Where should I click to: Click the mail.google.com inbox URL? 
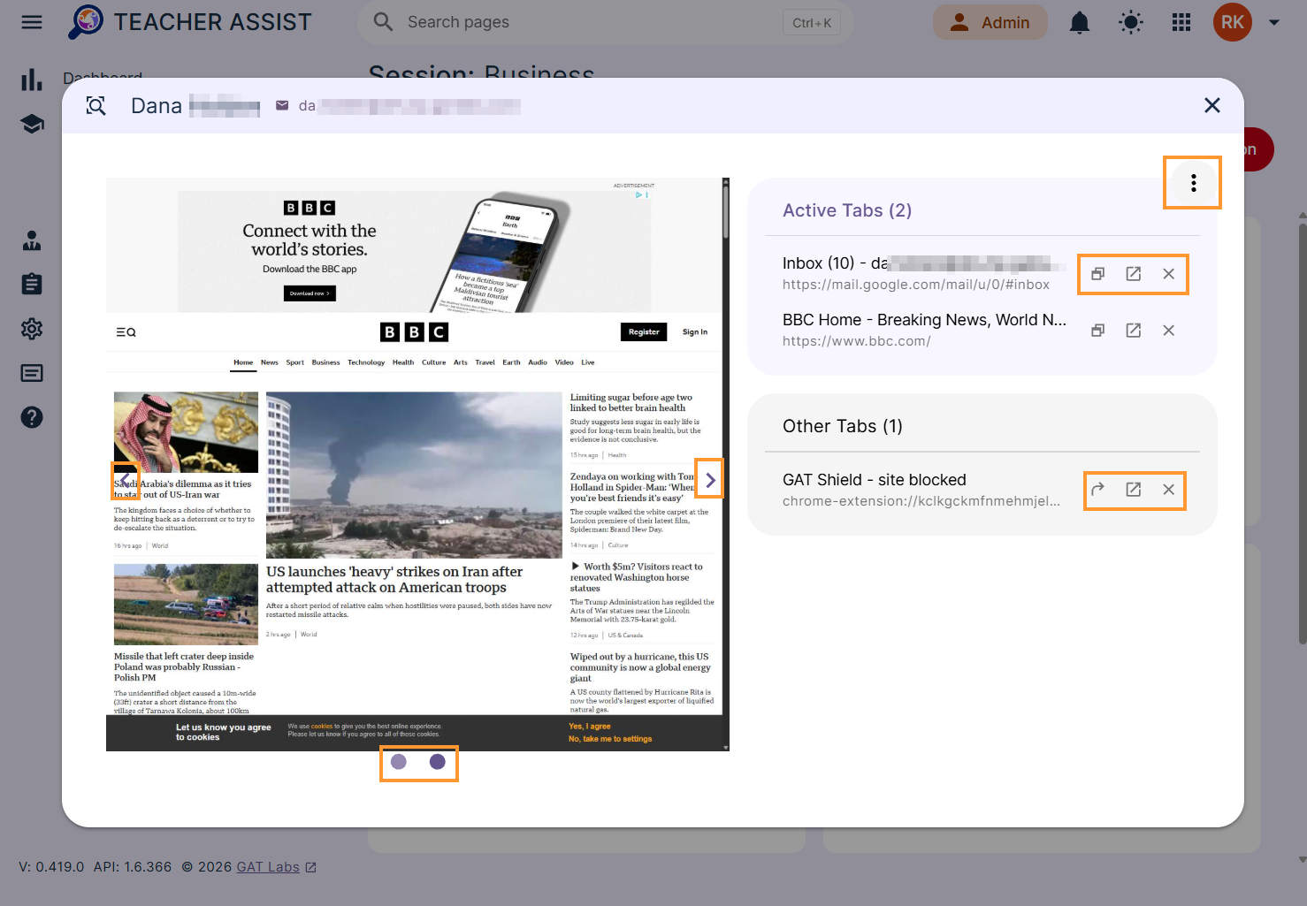coord(916,285)
